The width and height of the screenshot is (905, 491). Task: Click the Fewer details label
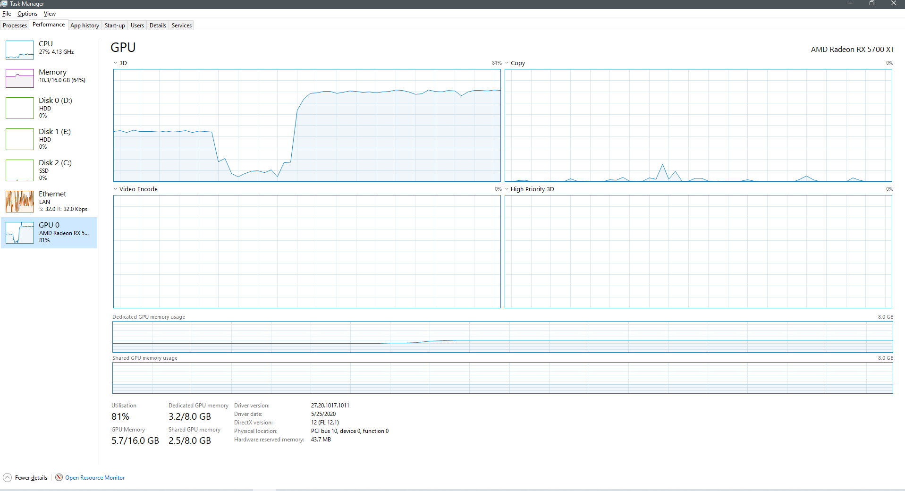coord(31,478)
